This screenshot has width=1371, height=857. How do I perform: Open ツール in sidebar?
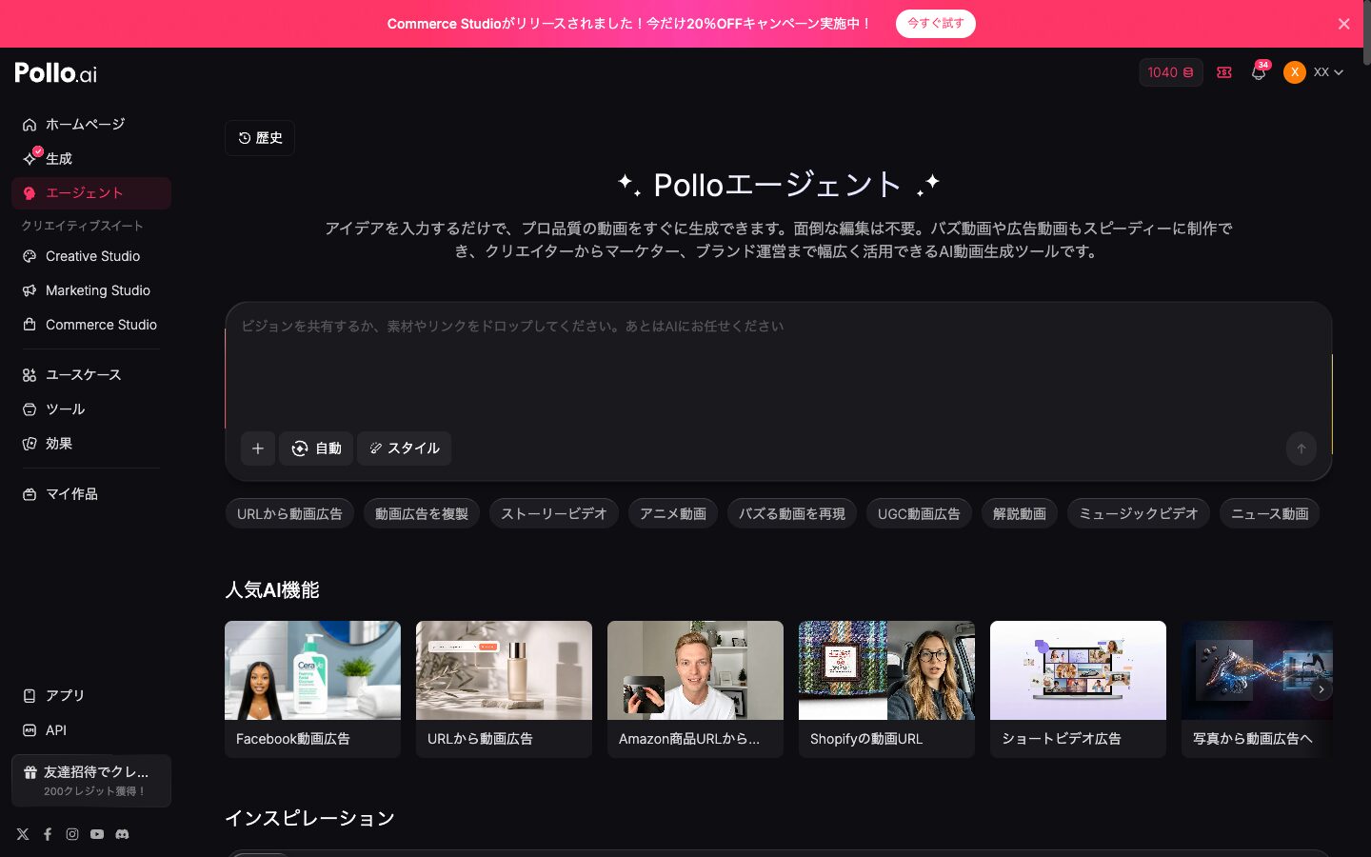tap(91, 409)
